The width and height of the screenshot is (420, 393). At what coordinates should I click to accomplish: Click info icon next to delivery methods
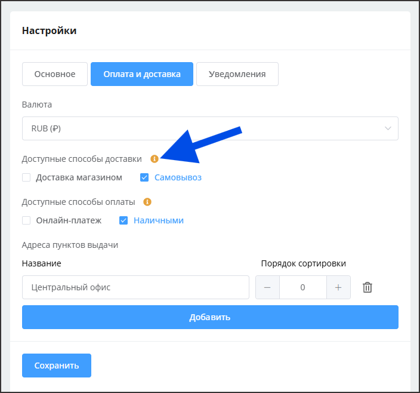(155, 159)
